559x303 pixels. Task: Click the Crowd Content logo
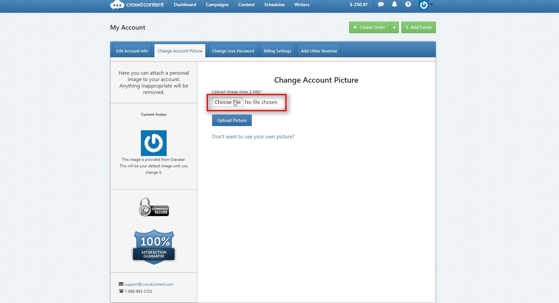(x=137, y=5)
